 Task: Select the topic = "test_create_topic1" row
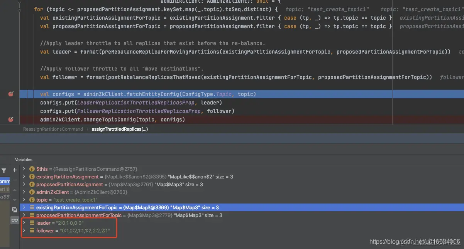pyautogui.click(x=242, y=200)
